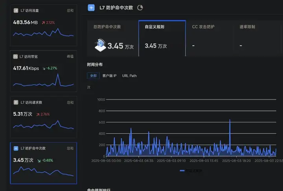The height and width of the screenshot is (191, 283).
Task: Click the tallest spike in the time chart
Action: [x=230, y=120]
